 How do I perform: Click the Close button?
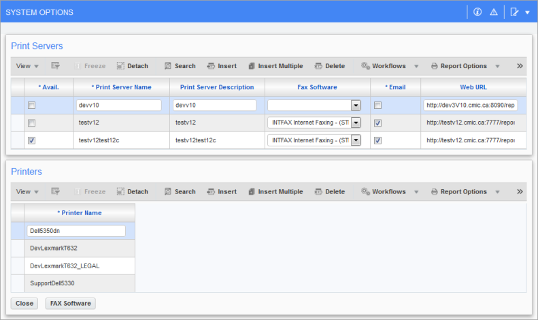[x=24, y=304]
